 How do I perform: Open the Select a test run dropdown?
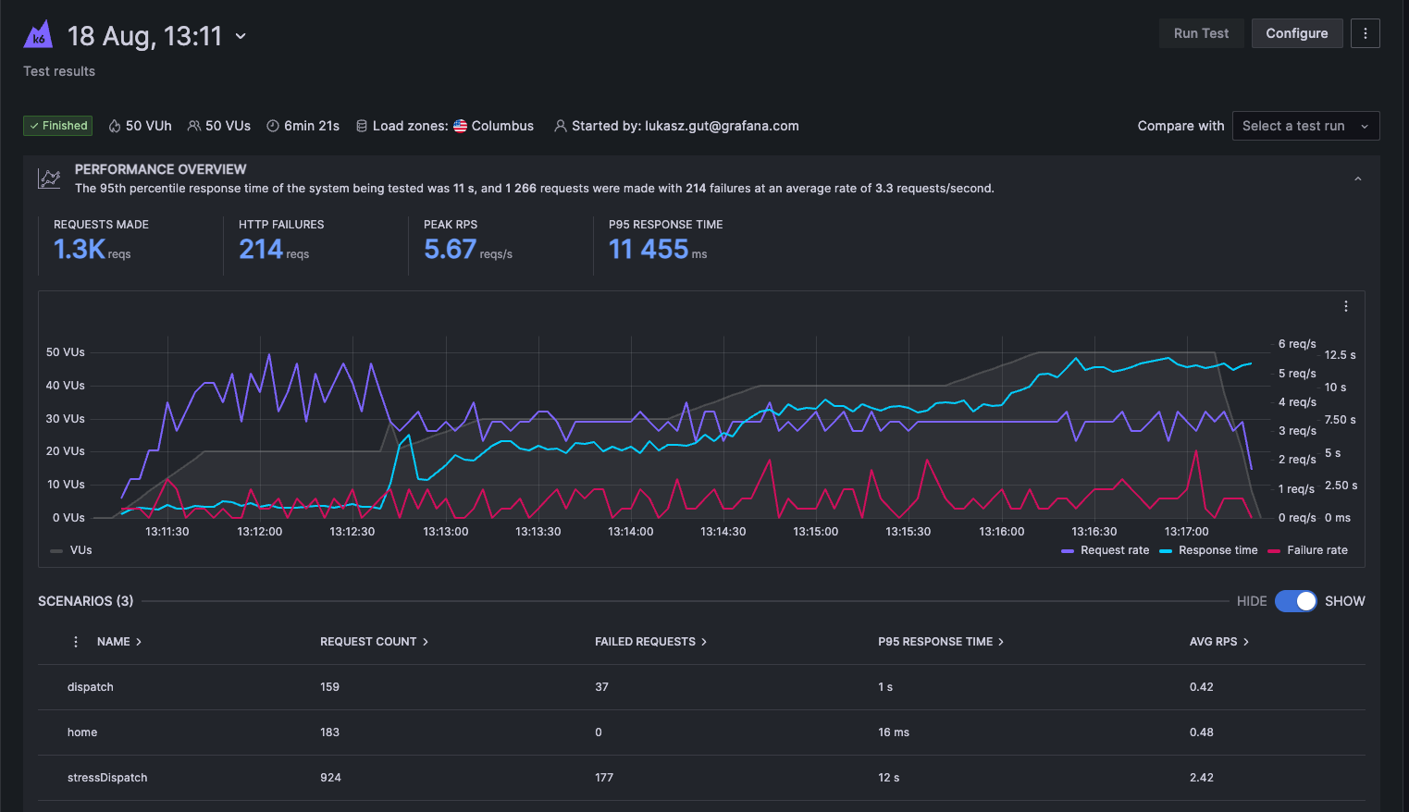1304,126
